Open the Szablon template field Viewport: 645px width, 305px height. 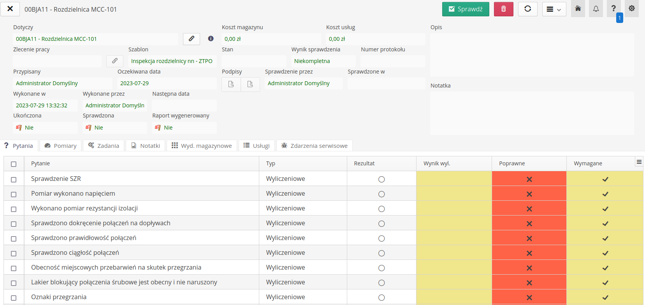coord(172,61)
